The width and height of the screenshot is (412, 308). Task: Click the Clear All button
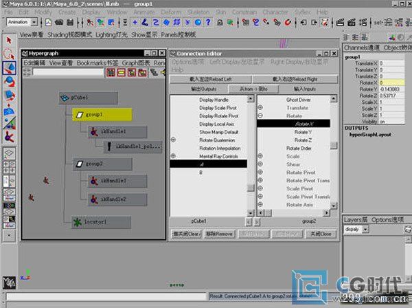click(186, 234)
